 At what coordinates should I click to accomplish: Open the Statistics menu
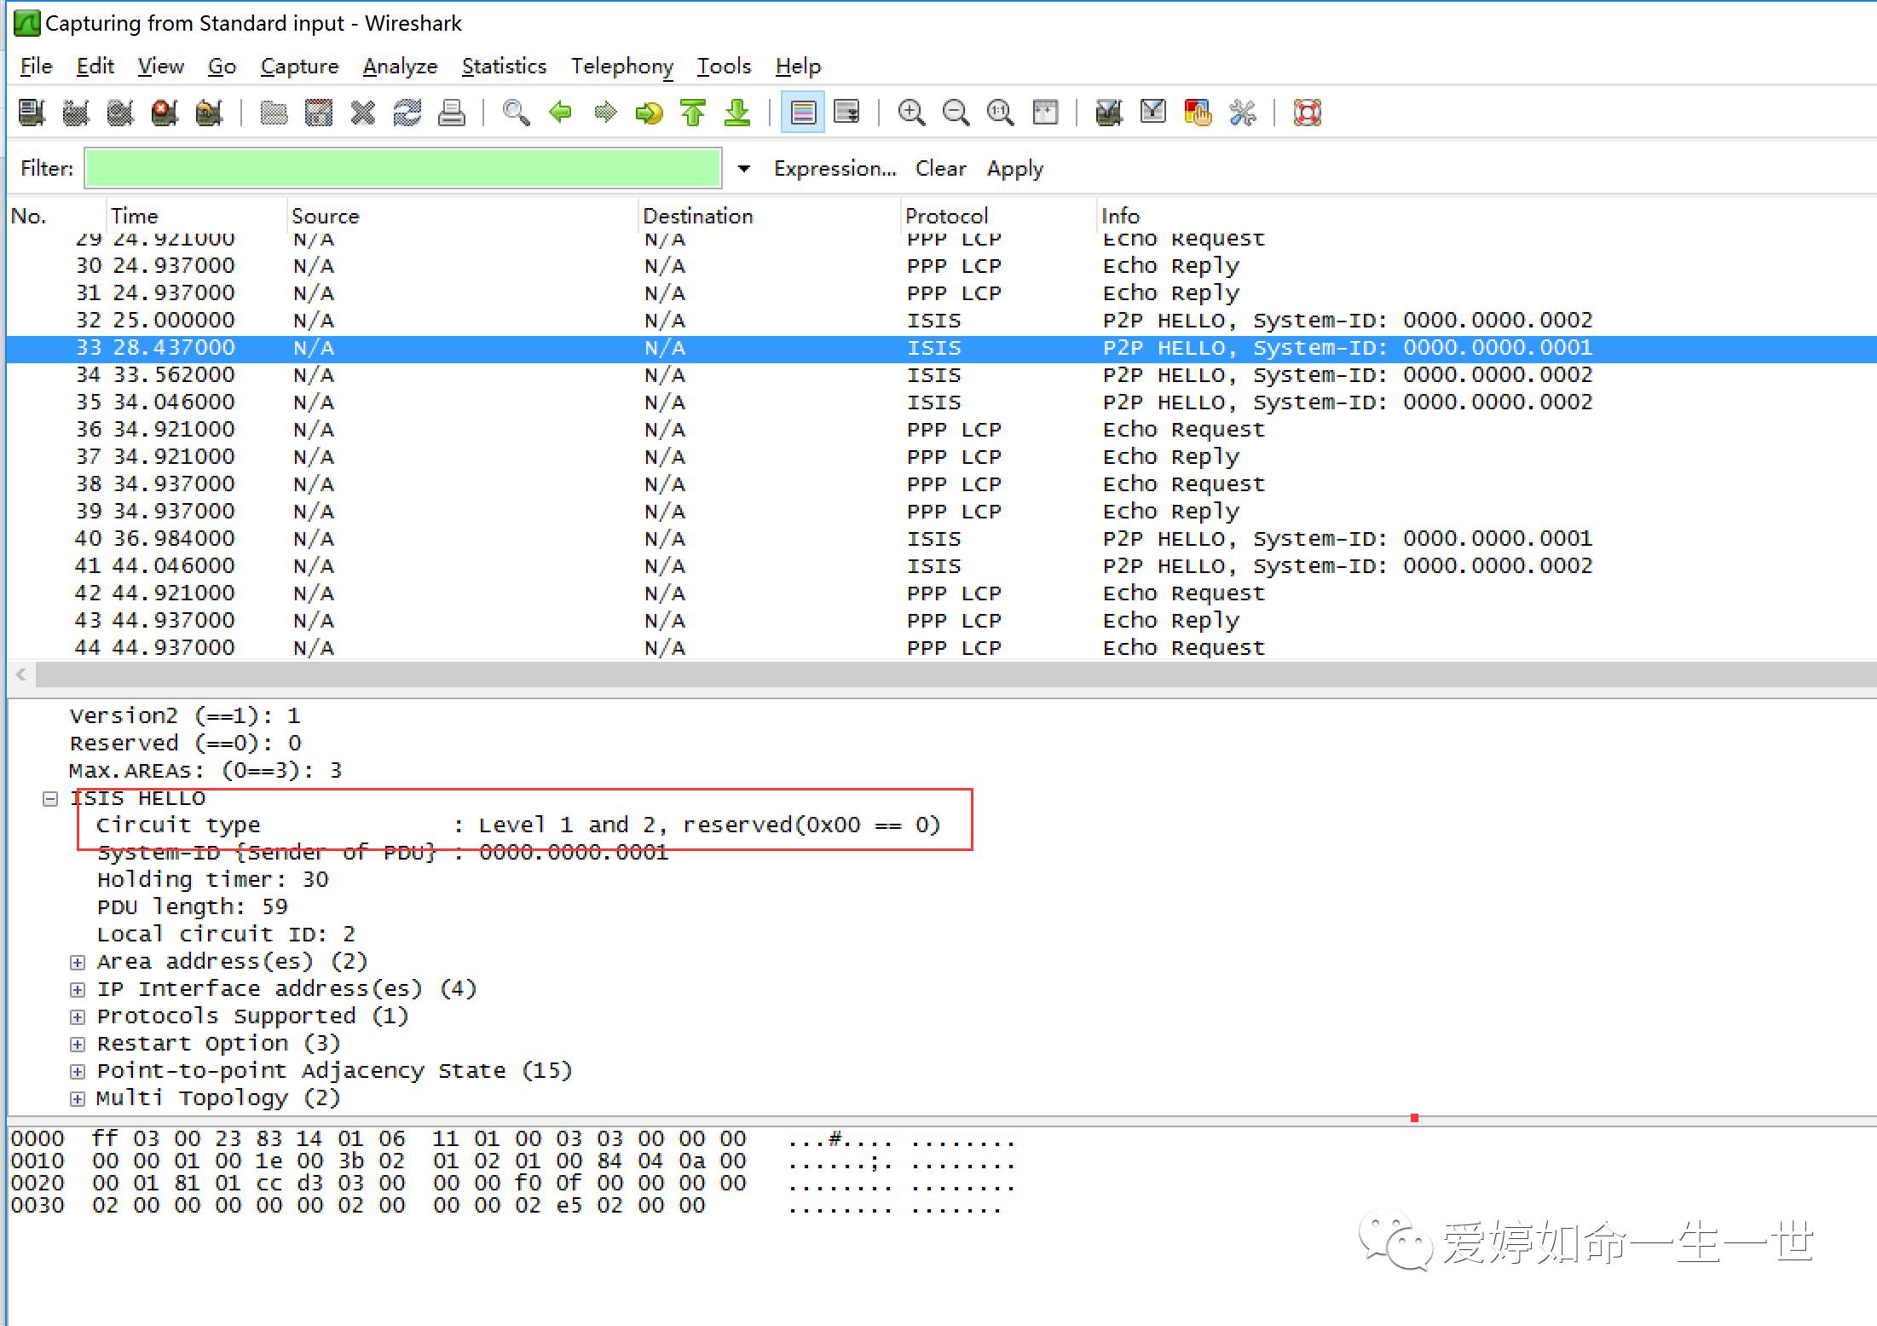click(x=504, y=67)
